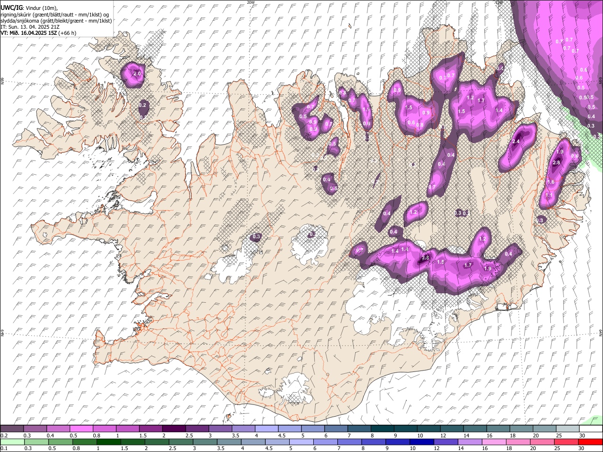Click the royal blue 9 swatch, lower legend row
Viewport: 603px width, 452px height.
coord(398,442)
